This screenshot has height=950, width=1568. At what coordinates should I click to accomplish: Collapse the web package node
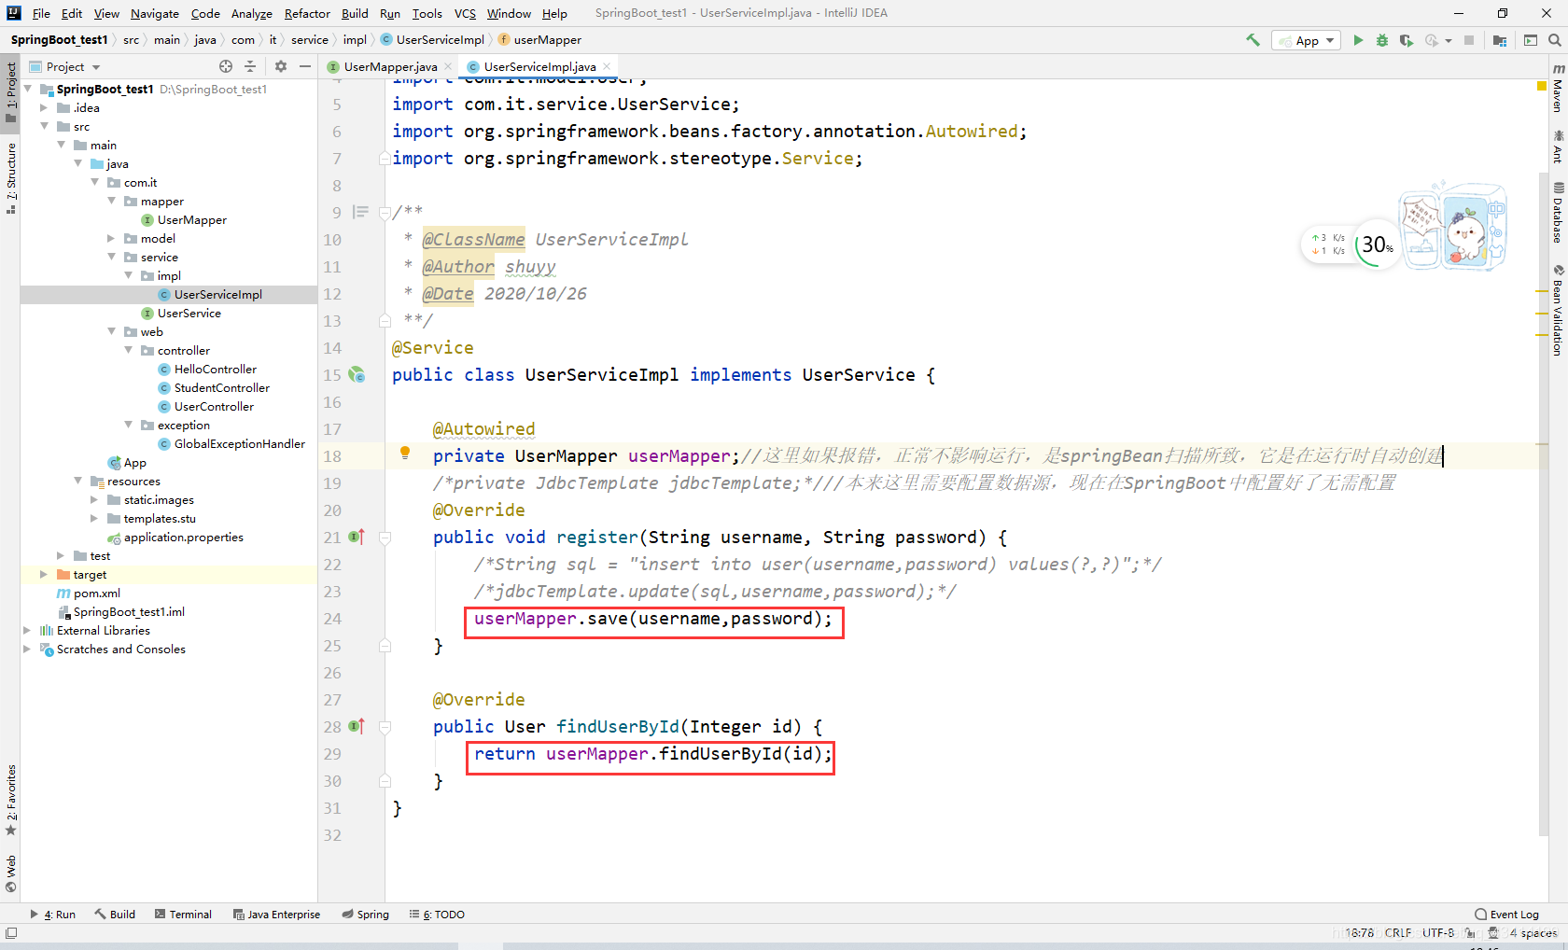[112, 331]
